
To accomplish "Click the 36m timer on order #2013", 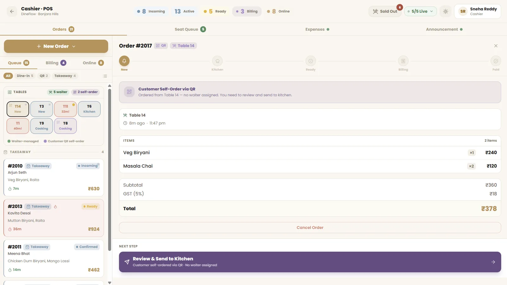I will point(15,229).
